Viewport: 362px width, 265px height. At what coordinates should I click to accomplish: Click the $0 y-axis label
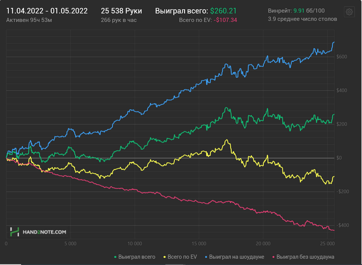[339, 158]
